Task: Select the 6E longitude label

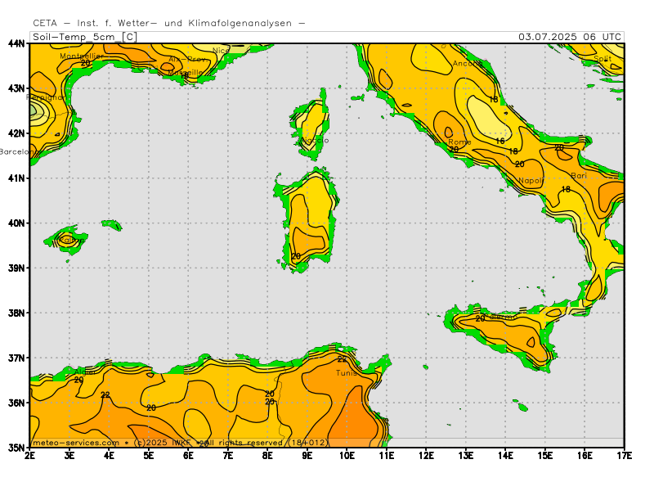Action: 188,455
